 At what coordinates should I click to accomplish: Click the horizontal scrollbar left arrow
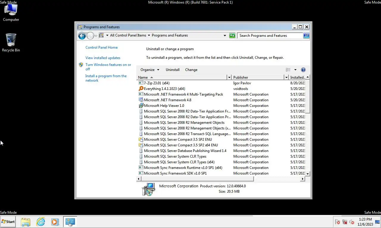click(x=139, y=179)
